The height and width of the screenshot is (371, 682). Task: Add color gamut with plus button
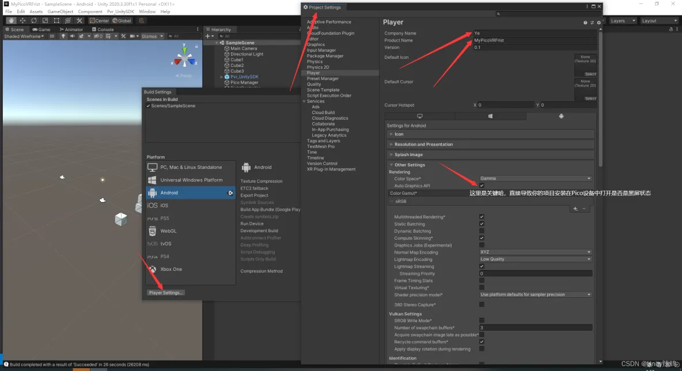pos(575,209)
